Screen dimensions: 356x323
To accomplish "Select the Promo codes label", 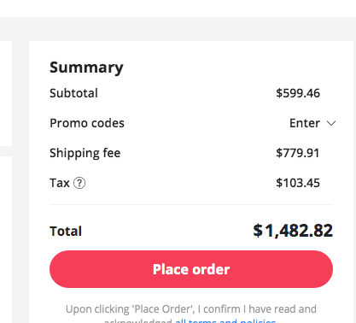I will pyautogui.click(x=87, y=123).
